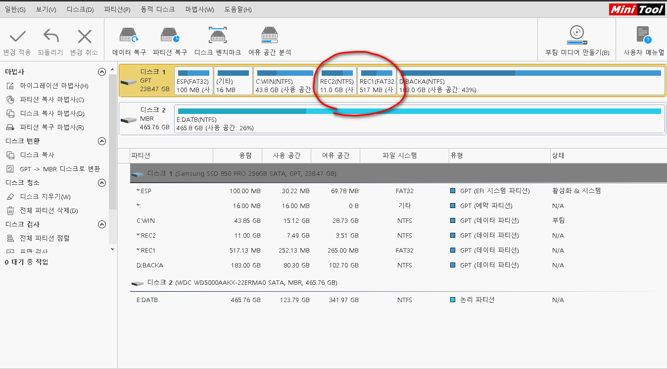Select the *:REC1 row in partition list
The image size is (667, 369).
398,250
